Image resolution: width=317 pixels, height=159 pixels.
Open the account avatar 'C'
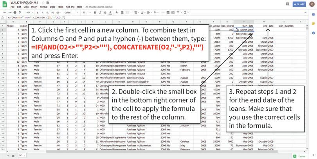312,4
